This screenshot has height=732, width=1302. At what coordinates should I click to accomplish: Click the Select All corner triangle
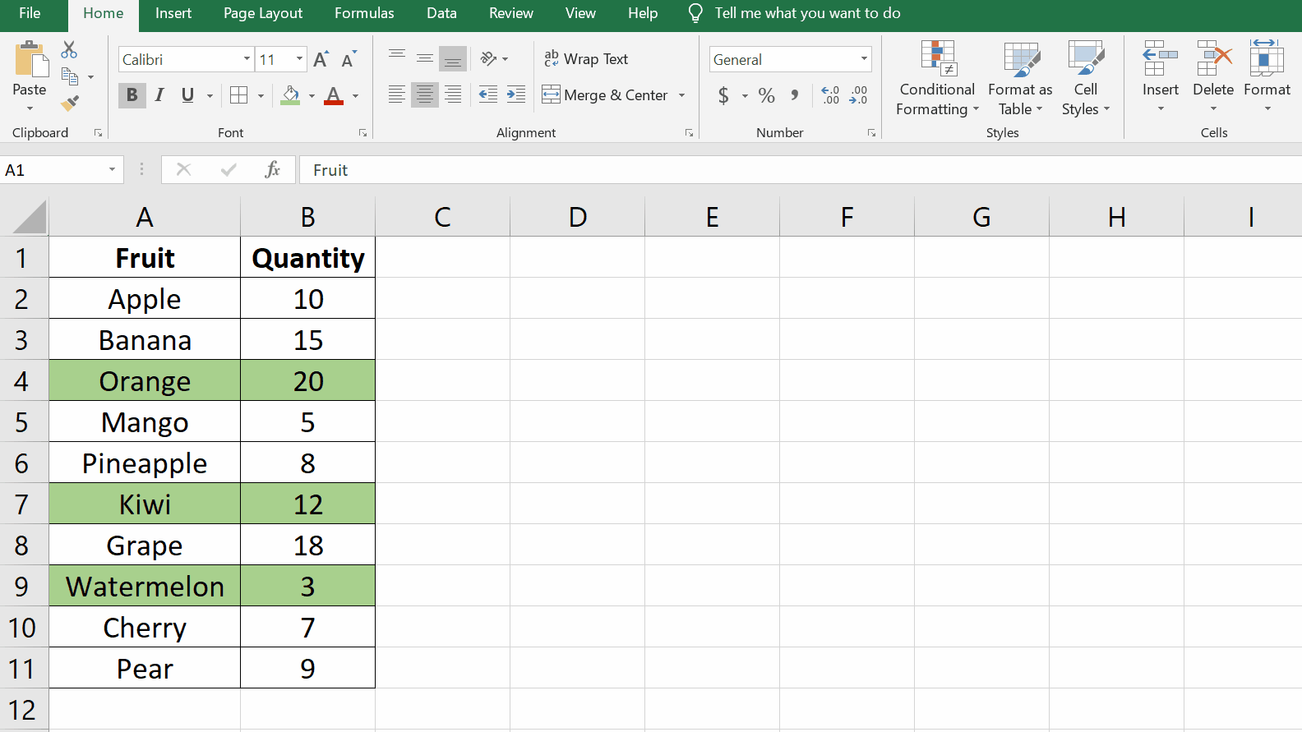(30, 218)
